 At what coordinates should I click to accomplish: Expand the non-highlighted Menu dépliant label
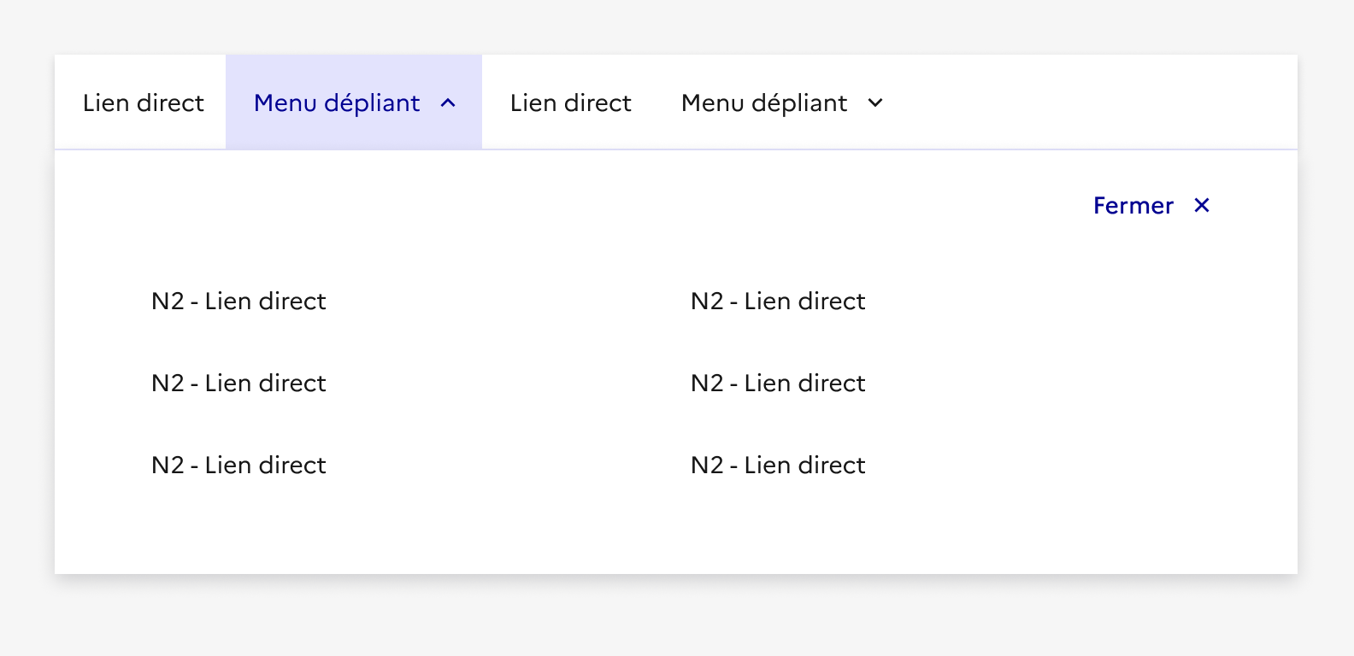click(x=764, y=103)
